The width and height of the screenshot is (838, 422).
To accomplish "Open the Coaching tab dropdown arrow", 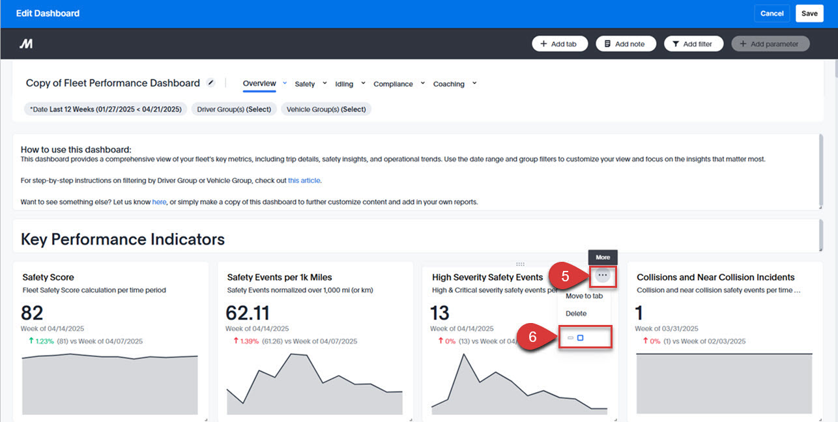I will [x=474, y=83].
